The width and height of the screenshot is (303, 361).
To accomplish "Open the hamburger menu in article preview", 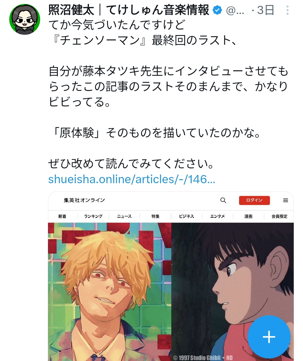I will pos(286,200).
